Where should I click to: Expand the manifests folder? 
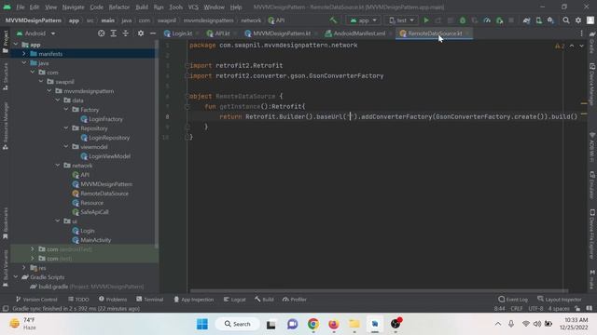[x=24, y=54]
